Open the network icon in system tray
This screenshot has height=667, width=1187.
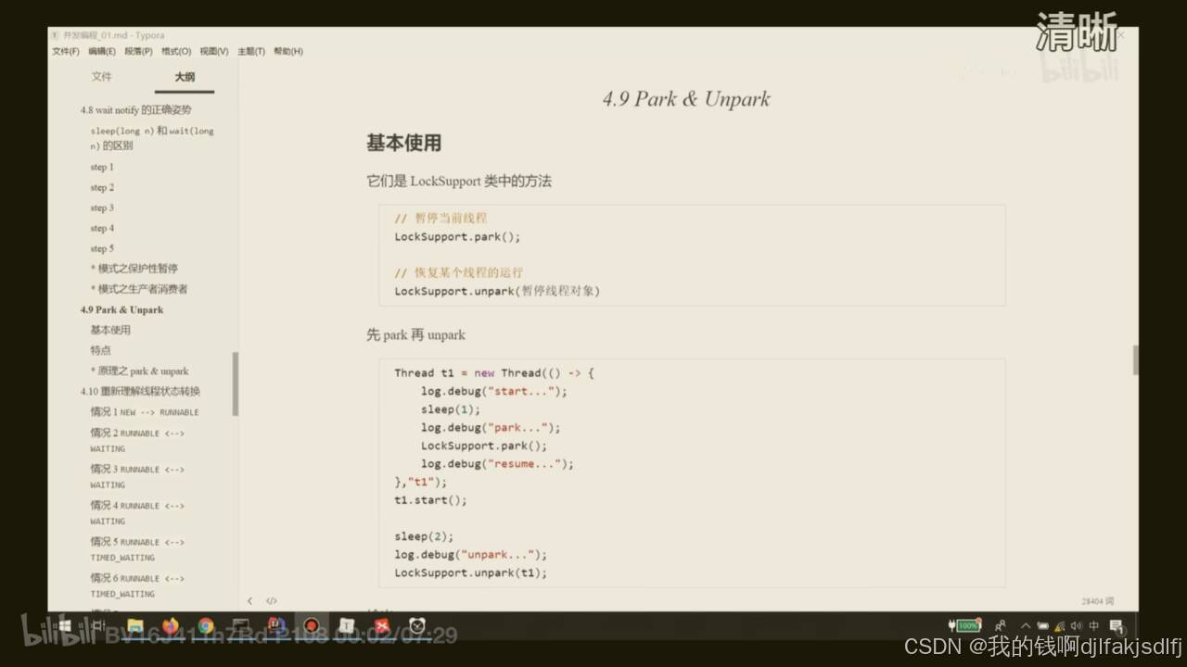click(x=1060, y=626)
